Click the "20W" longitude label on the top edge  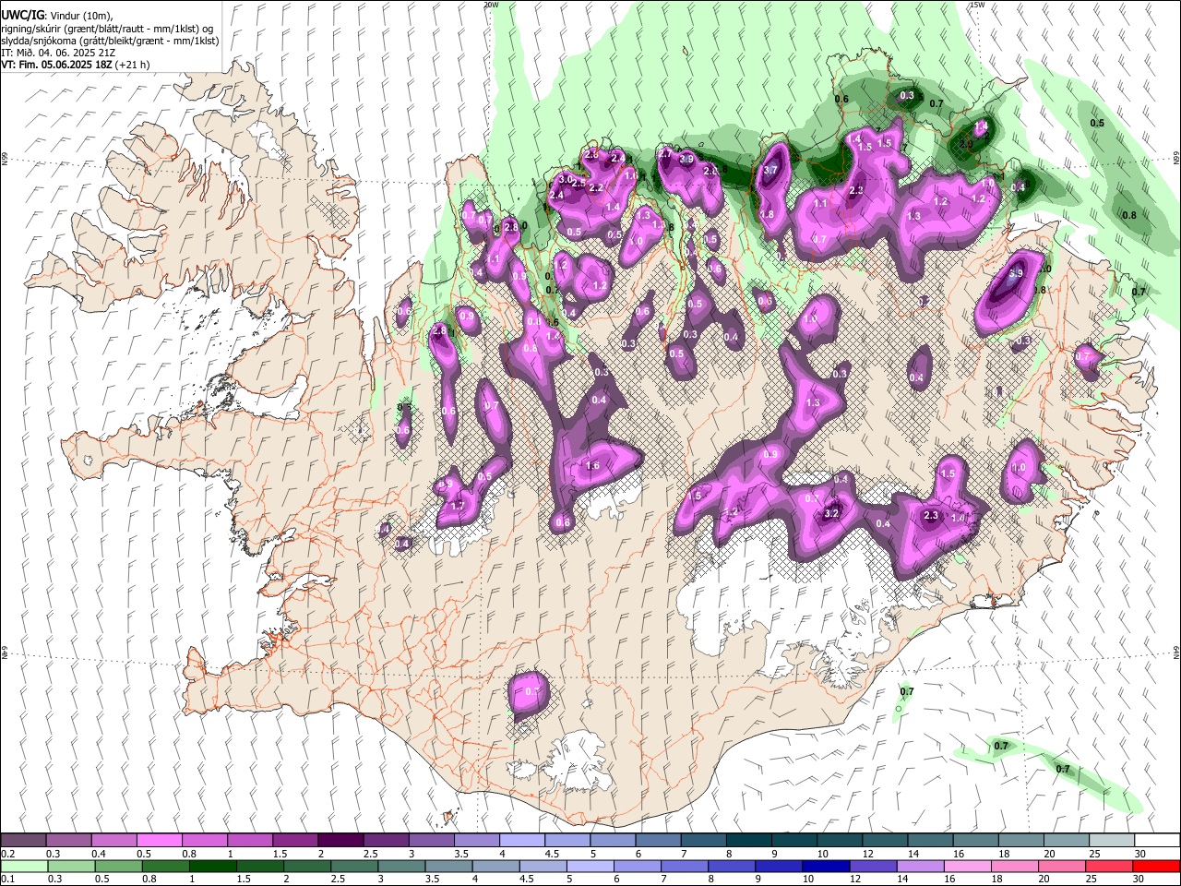[x=491, y=5]
